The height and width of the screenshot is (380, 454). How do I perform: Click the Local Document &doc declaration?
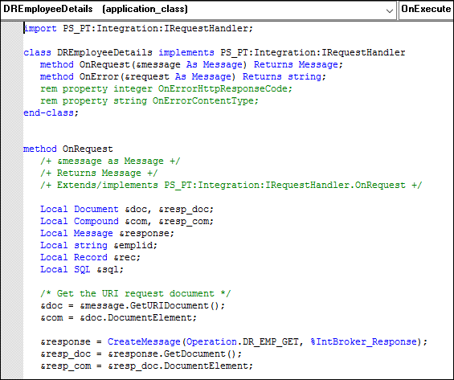(x=127, y=209)
